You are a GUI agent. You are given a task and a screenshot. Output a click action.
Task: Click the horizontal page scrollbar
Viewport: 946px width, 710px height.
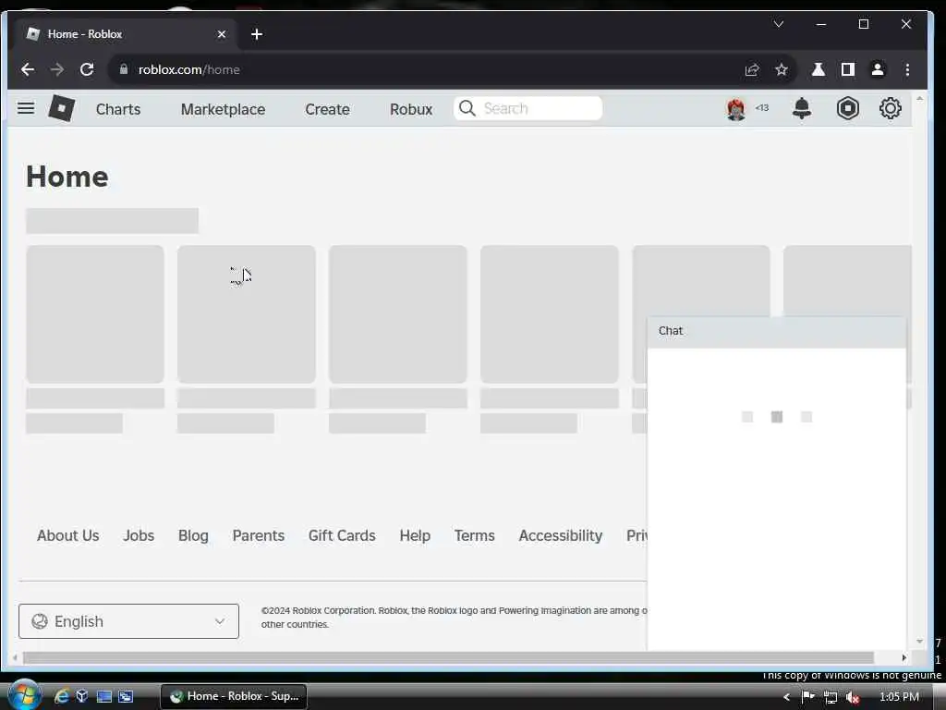(x=448, y=657)
